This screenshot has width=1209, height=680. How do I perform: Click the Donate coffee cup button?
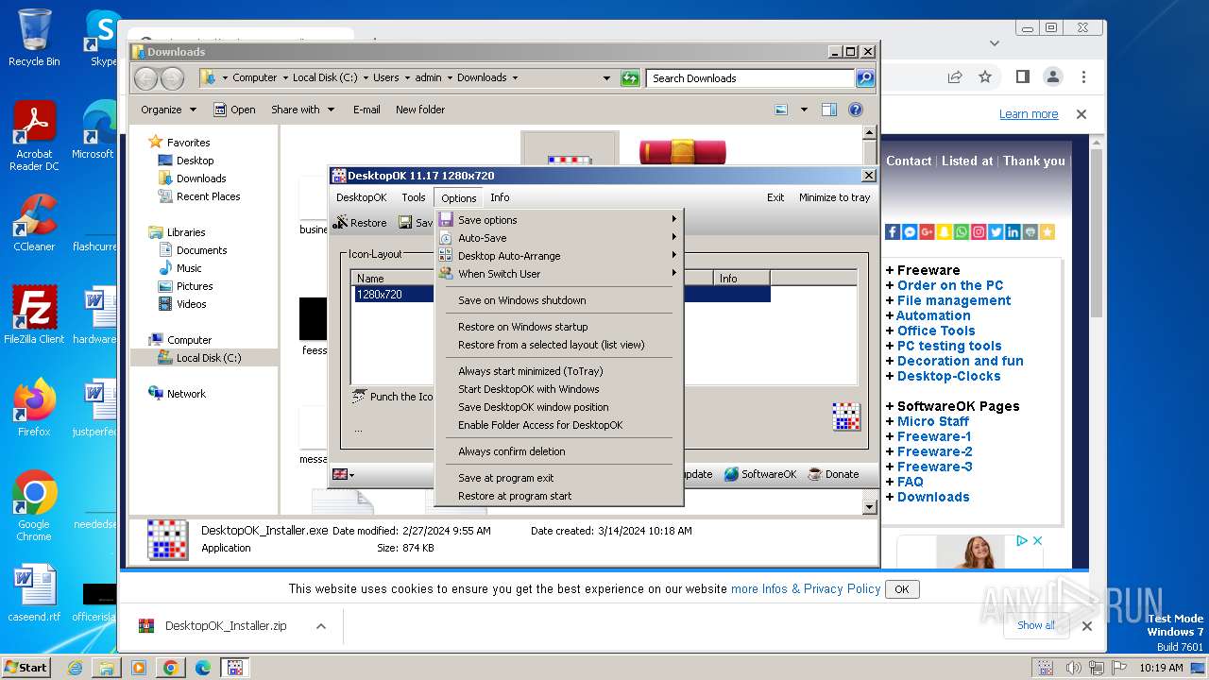coord(834,474)
